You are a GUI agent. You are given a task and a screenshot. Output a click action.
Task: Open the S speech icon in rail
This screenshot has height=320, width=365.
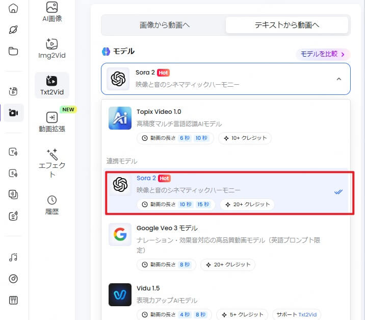[13, 173]
